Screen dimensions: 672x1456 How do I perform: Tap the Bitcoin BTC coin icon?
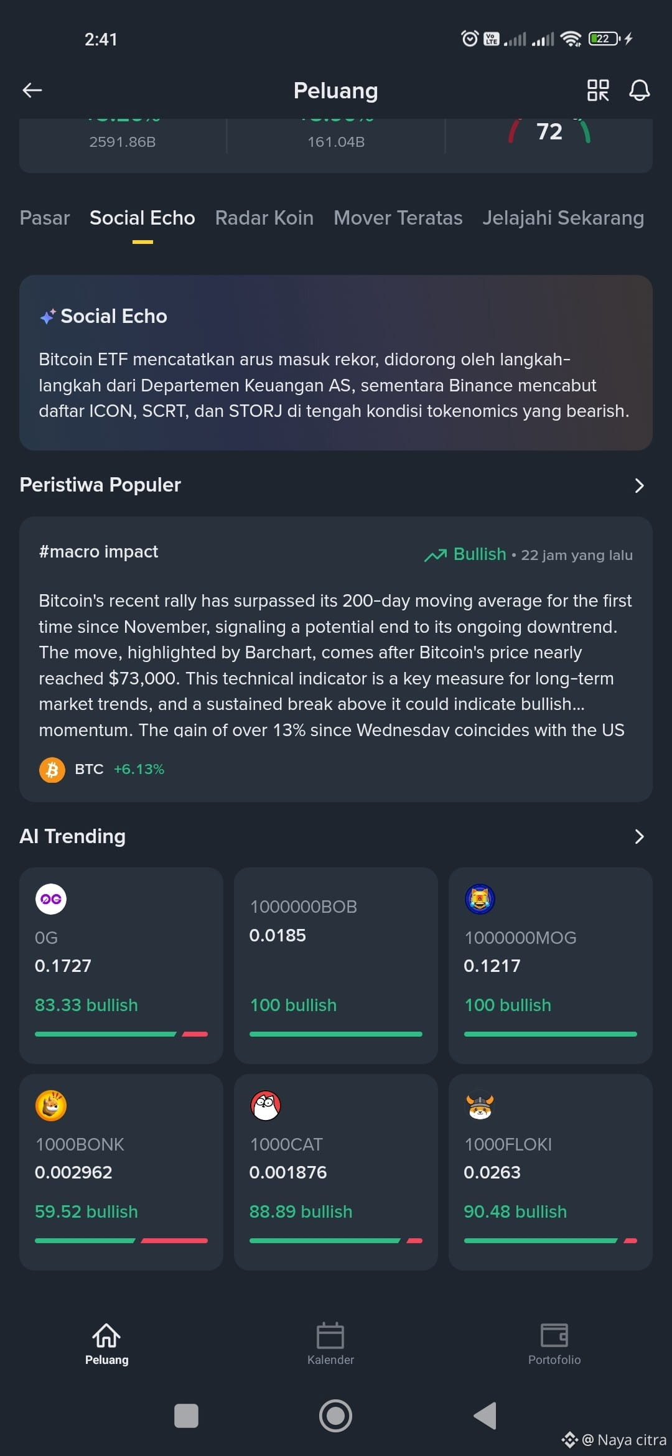(x=52, y=770)
